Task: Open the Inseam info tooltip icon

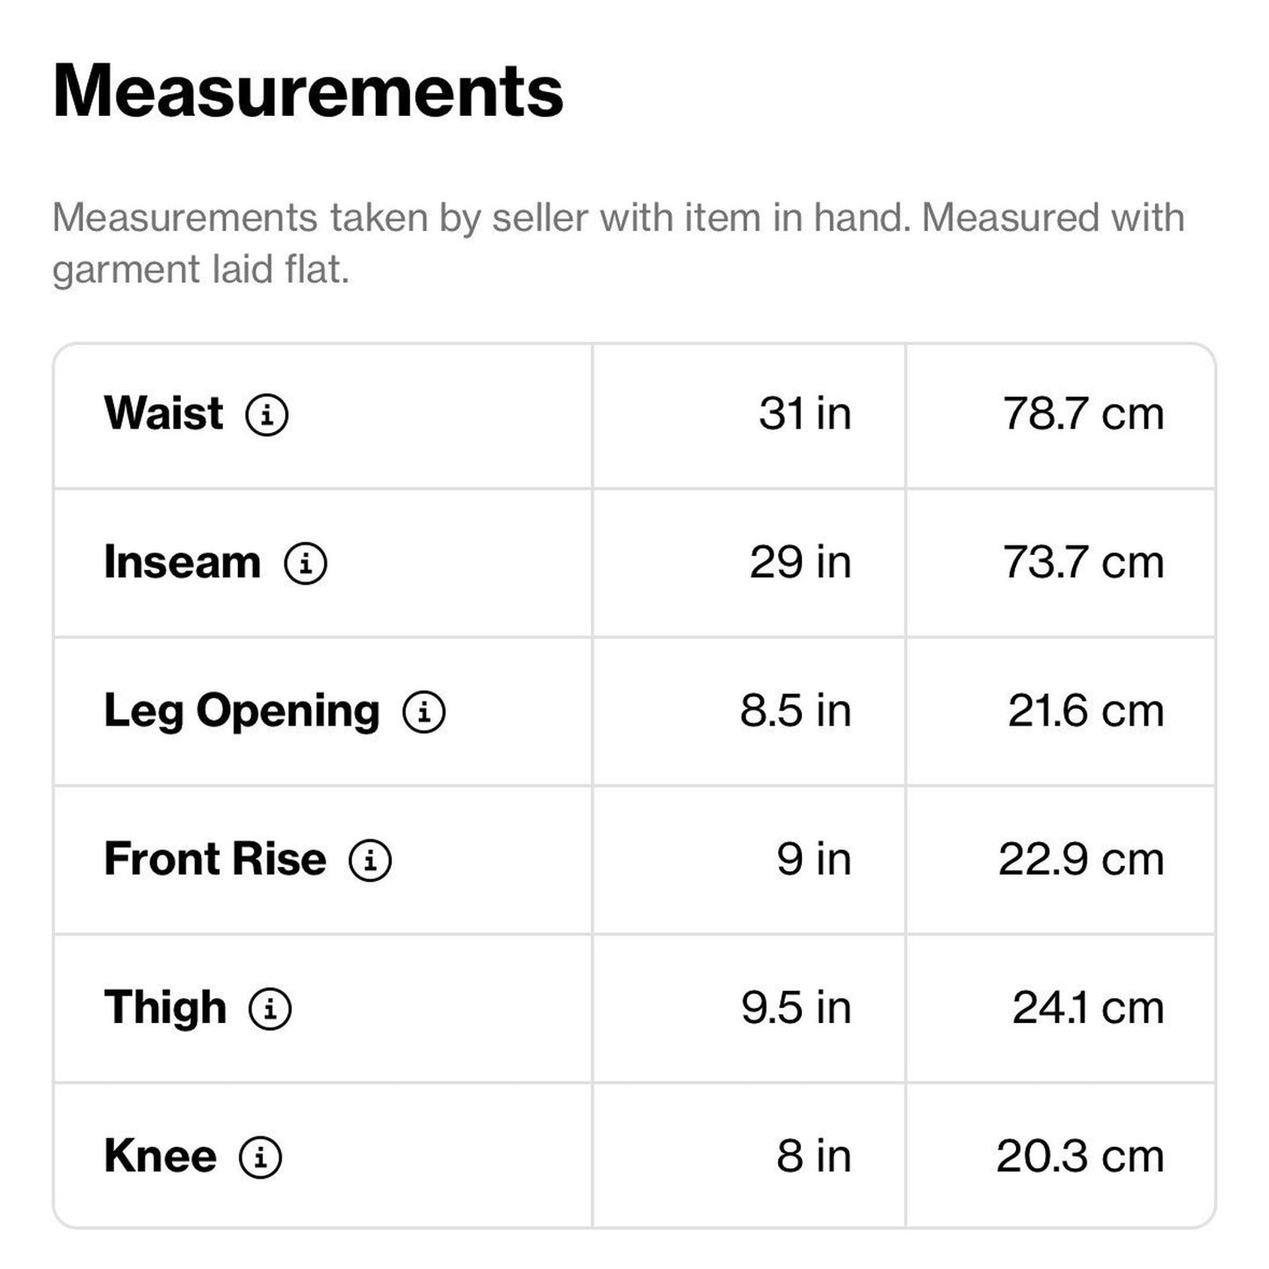Action: [x=306, y=563]
